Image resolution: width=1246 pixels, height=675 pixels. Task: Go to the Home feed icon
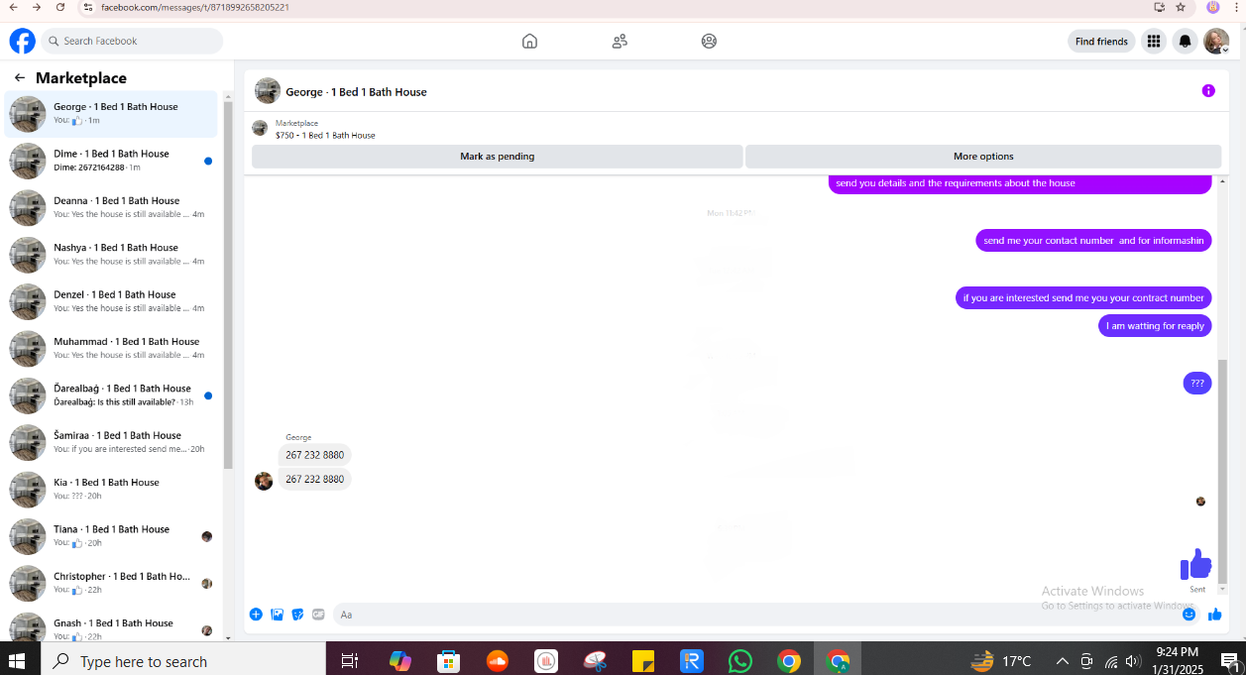coord(529,41)
